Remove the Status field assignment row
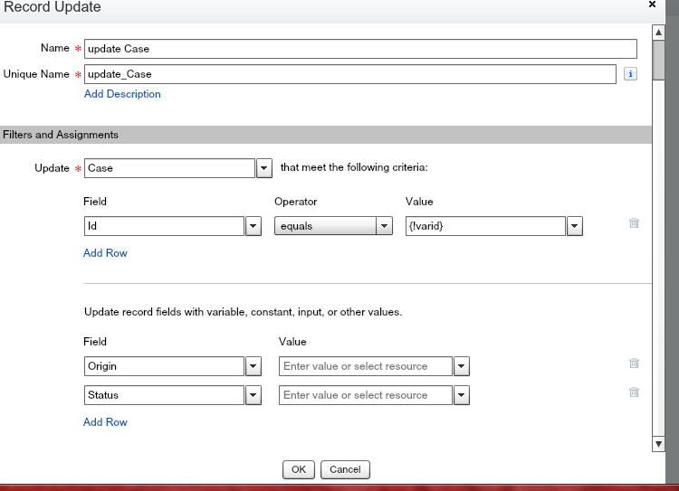The width and height of the screenshot is (679, 491). point(634,392)
